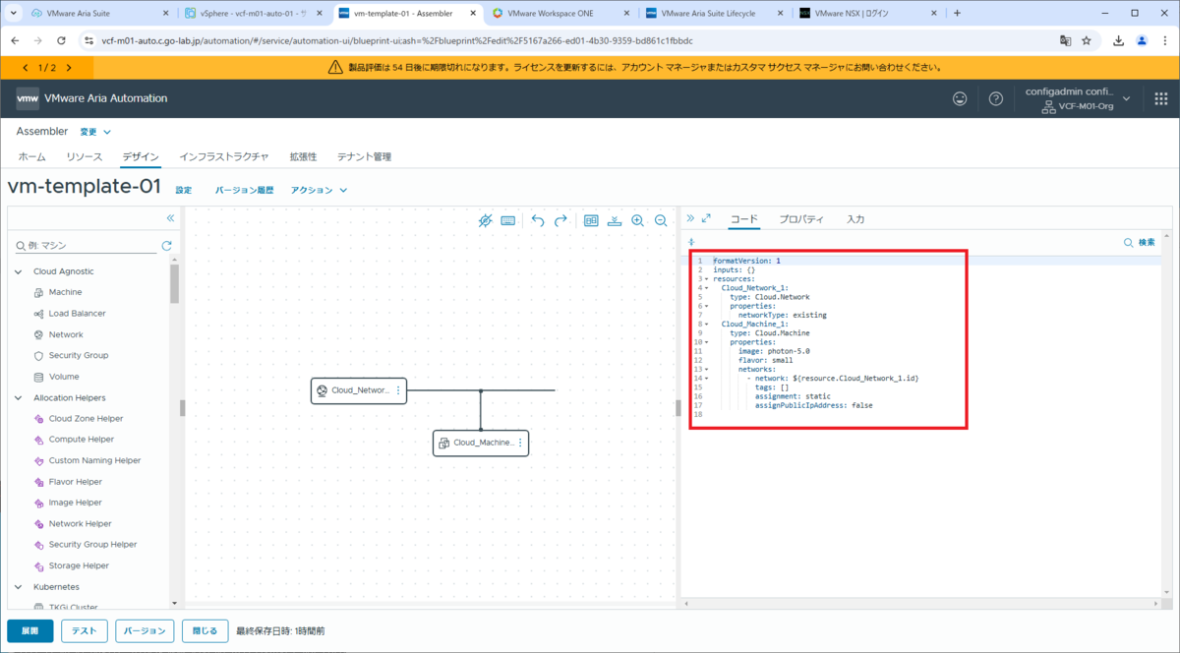The image size is (1180, 653).
Task: Click the feedback smiley icon in header
Action: 961,98
